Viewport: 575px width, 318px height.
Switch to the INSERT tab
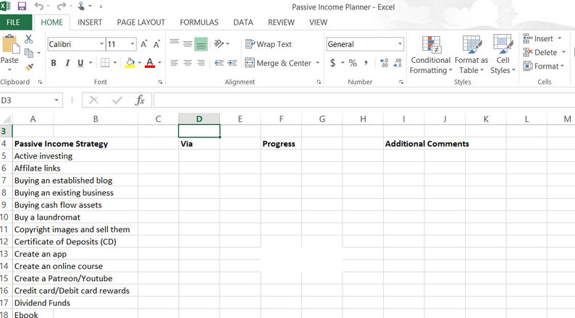(90, 22)
